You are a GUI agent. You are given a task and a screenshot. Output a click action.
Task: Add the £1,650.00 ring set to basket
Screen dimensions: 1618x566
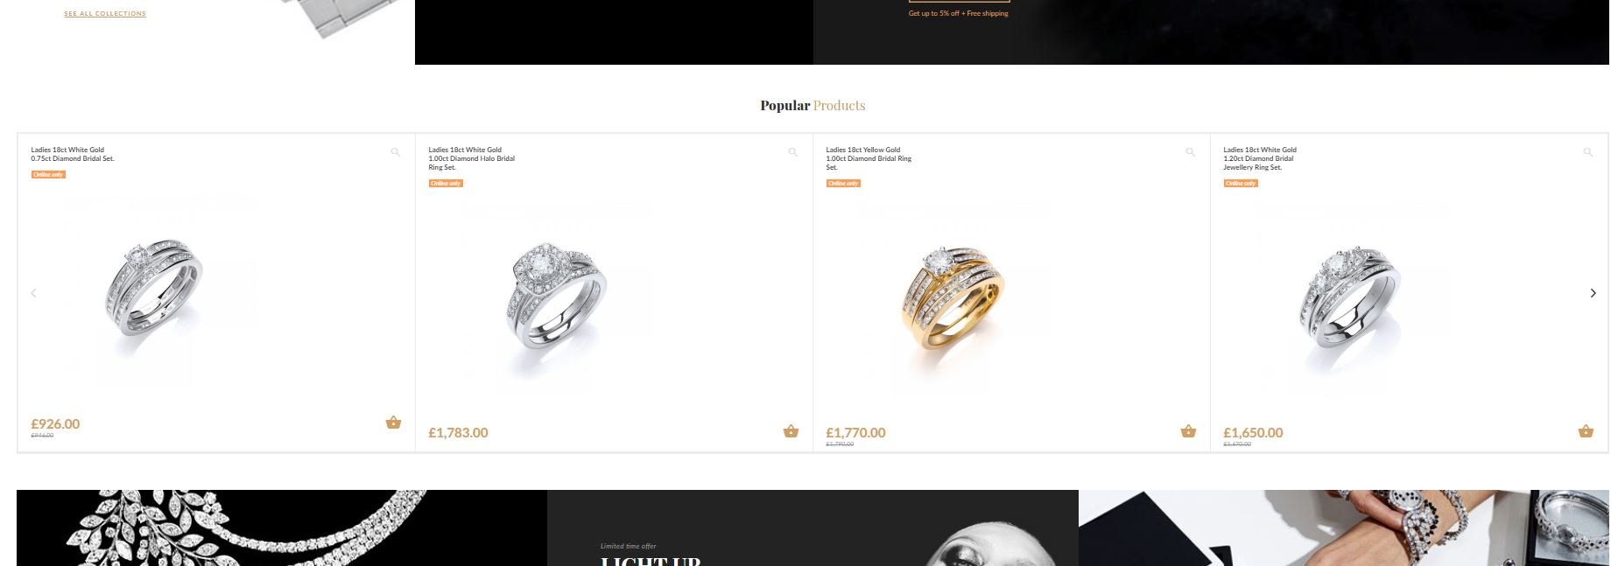1586,431
